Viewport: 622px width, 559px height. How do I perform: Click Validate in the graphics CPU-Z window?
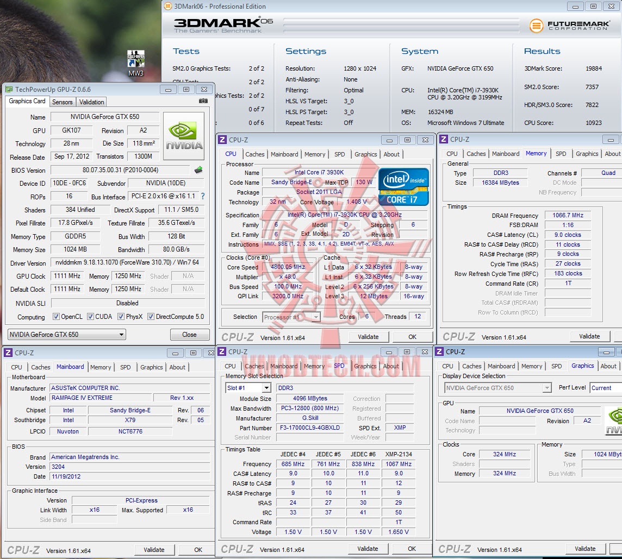tap(585, 549)
